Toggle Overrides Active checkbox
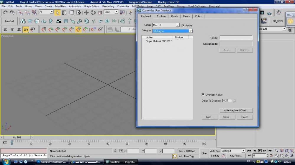The height and width of the screenshot is (165, 295). (203, 95)
